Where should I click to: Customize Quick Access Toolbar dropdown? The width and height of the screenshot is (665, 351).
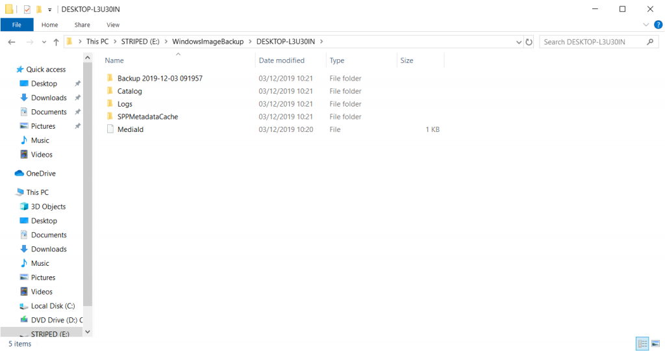point(49,9)
